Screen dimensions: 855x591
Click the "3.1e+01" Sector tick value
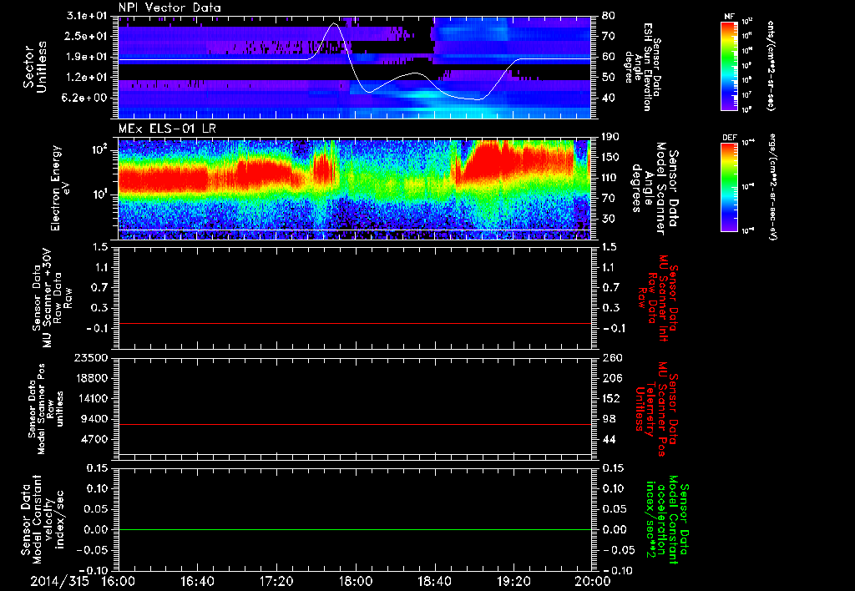click(85, 16)
